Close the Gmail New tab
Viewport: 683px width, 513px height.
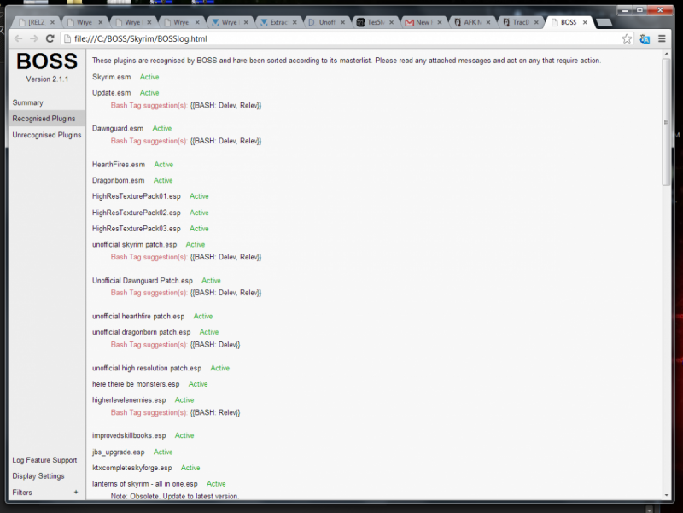(x=440, y=22)
